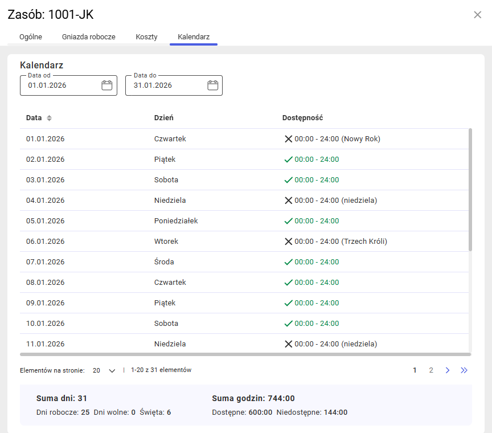
Task: Click the X icon for Nowy Rok row
Action: [x=288, y=139]
